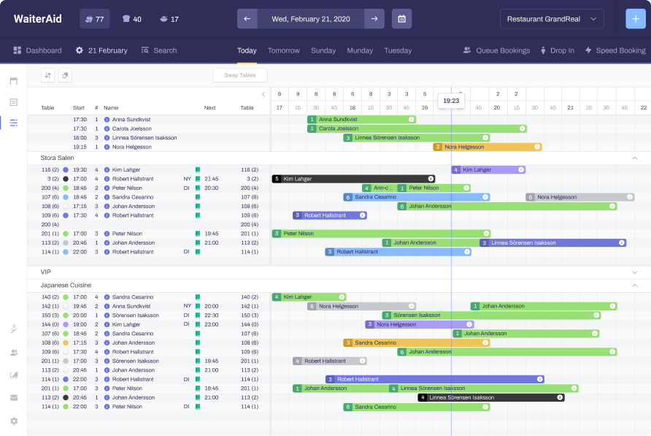Viewport: 651px width, 436px height.
Task: Toggle status dot for table 116 (2)
Action: pyautogui.click(x=66, y=169)
